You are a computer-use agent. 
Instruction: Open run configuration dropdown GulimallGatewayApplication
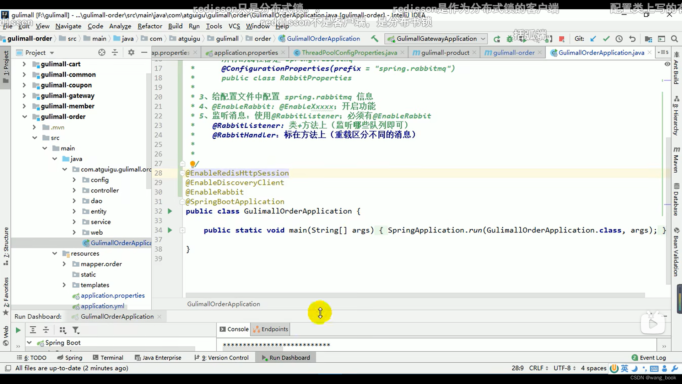point(437,39)
